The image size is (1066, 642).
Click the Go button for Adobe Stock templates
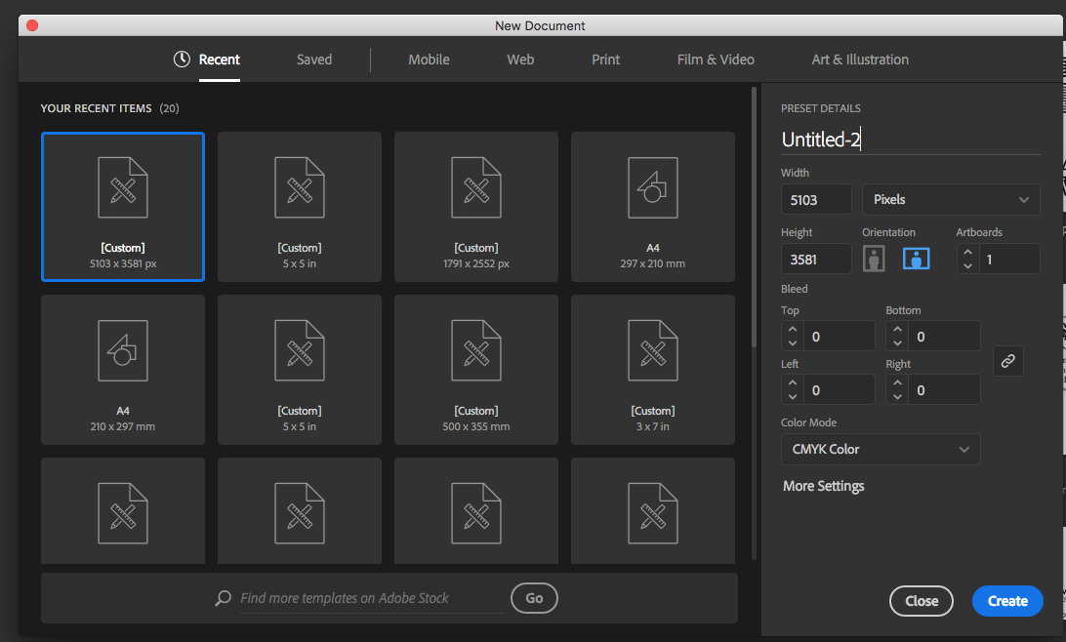534,598
